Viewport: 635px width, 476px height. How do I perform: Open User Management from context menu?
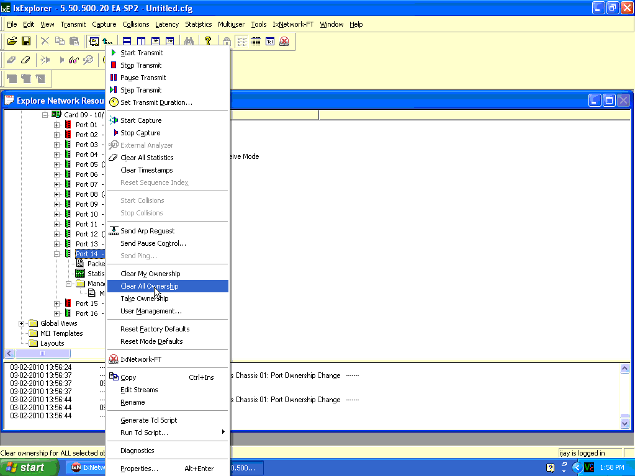[x=168, y=312]
